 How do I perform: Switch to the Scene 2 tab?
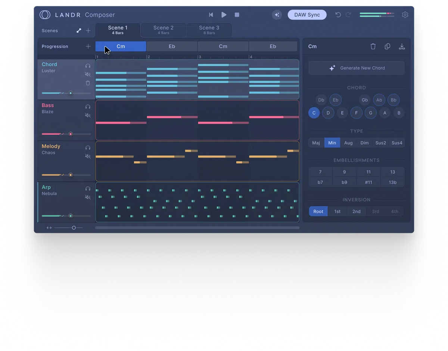point(163,30)
